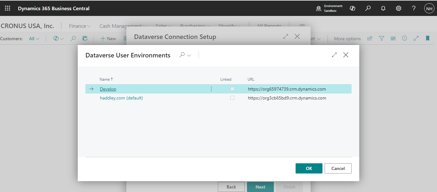Image resolution: width=437 pixels, height=192 pixels.
Task: Click the help question mark icon
Action: pyautogui.click(x=414, y=9)
